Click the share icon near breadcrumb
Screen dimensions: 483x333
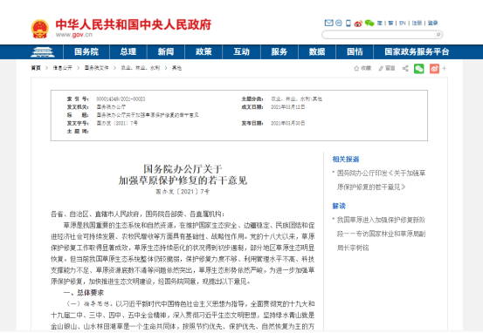(405, 68)
